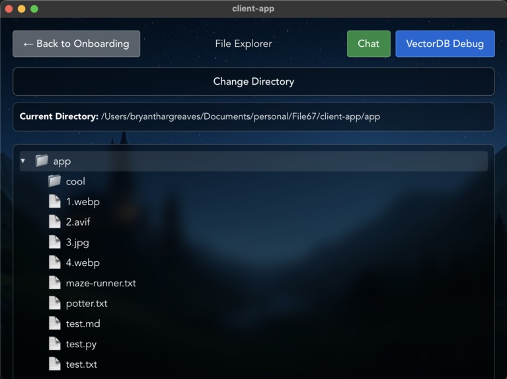Screen dimensions: 507x379
Task: Select file name test.md
Action: pyautogui.click(x=83, y=323)
